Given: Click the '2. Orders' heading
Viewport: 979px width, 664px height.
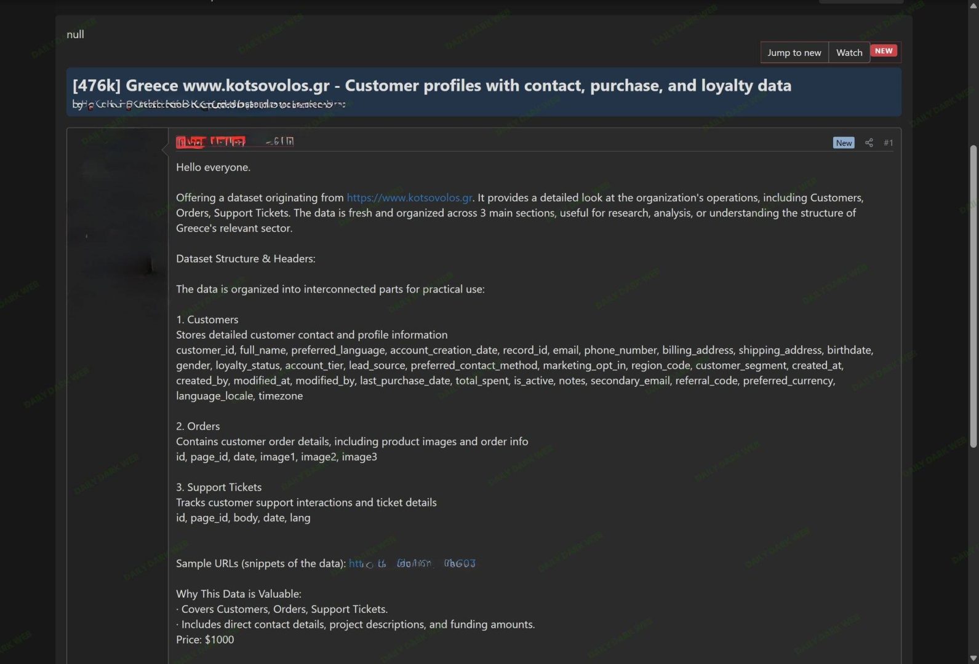Looking at the screenshot, I should (198, 426).
